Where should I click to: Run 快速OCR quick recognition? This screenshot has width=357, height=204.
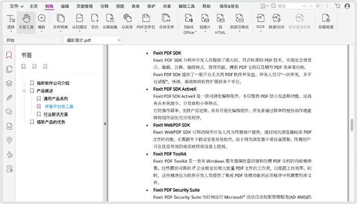pos(276,22)
